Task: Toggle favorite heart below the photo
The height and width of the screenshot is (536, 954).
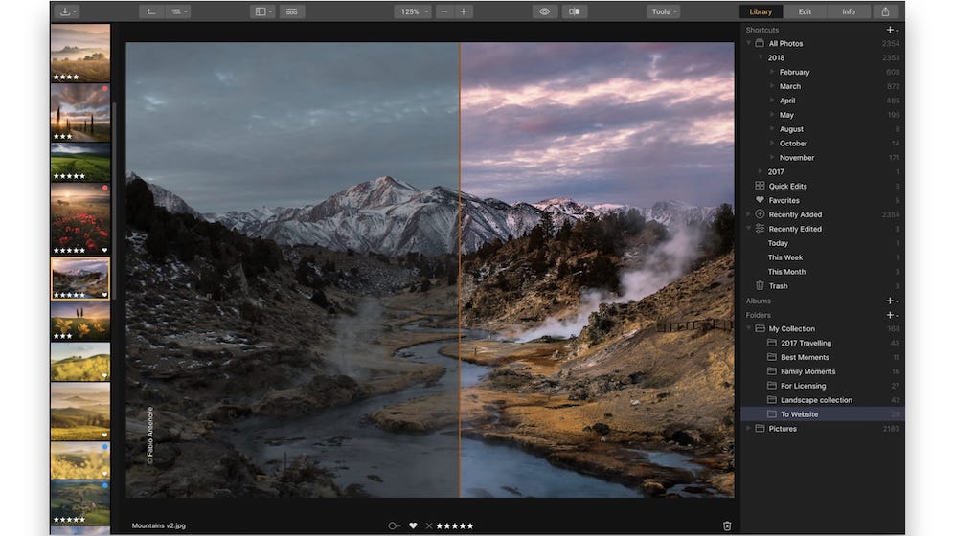Action: pos(413,525)
